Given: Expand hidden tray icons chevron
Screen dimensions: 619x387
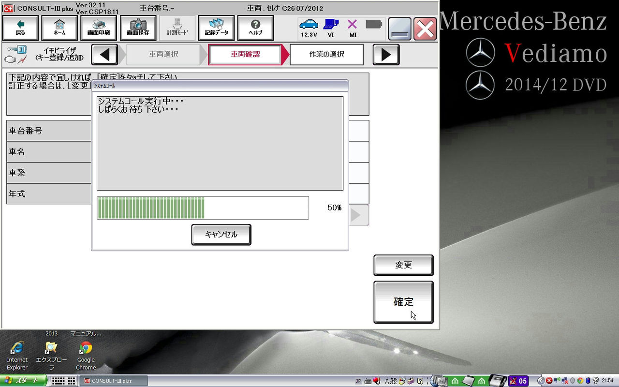Looking at the screenshot, I should pos(541,381).
